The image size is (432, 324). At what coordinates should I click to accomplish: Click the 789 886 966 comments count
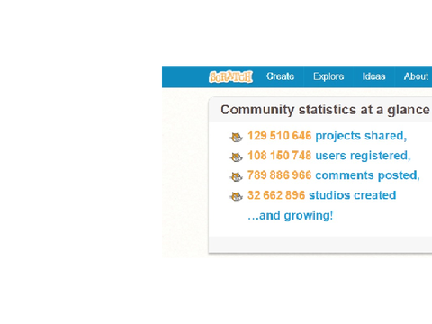[x=280, y=175]
